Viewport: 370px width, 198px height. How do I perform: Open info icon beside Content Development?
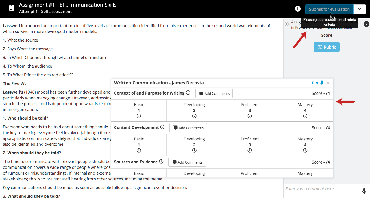[x=162, y=127]
